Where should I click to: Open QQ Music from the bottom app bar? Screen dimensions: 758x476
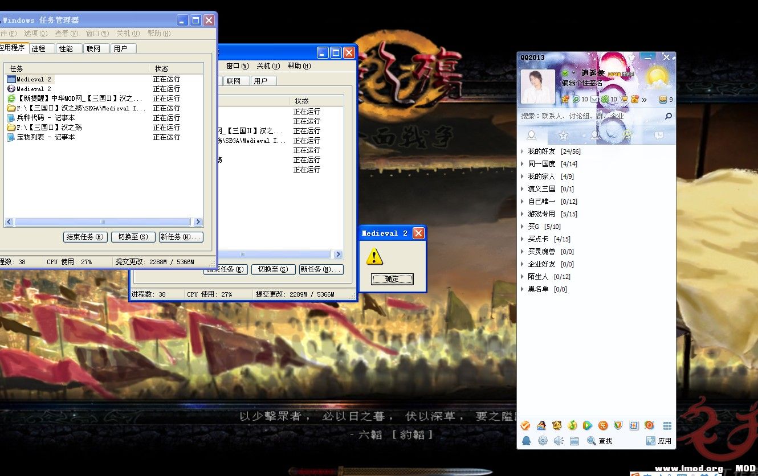tap(572, 425)
